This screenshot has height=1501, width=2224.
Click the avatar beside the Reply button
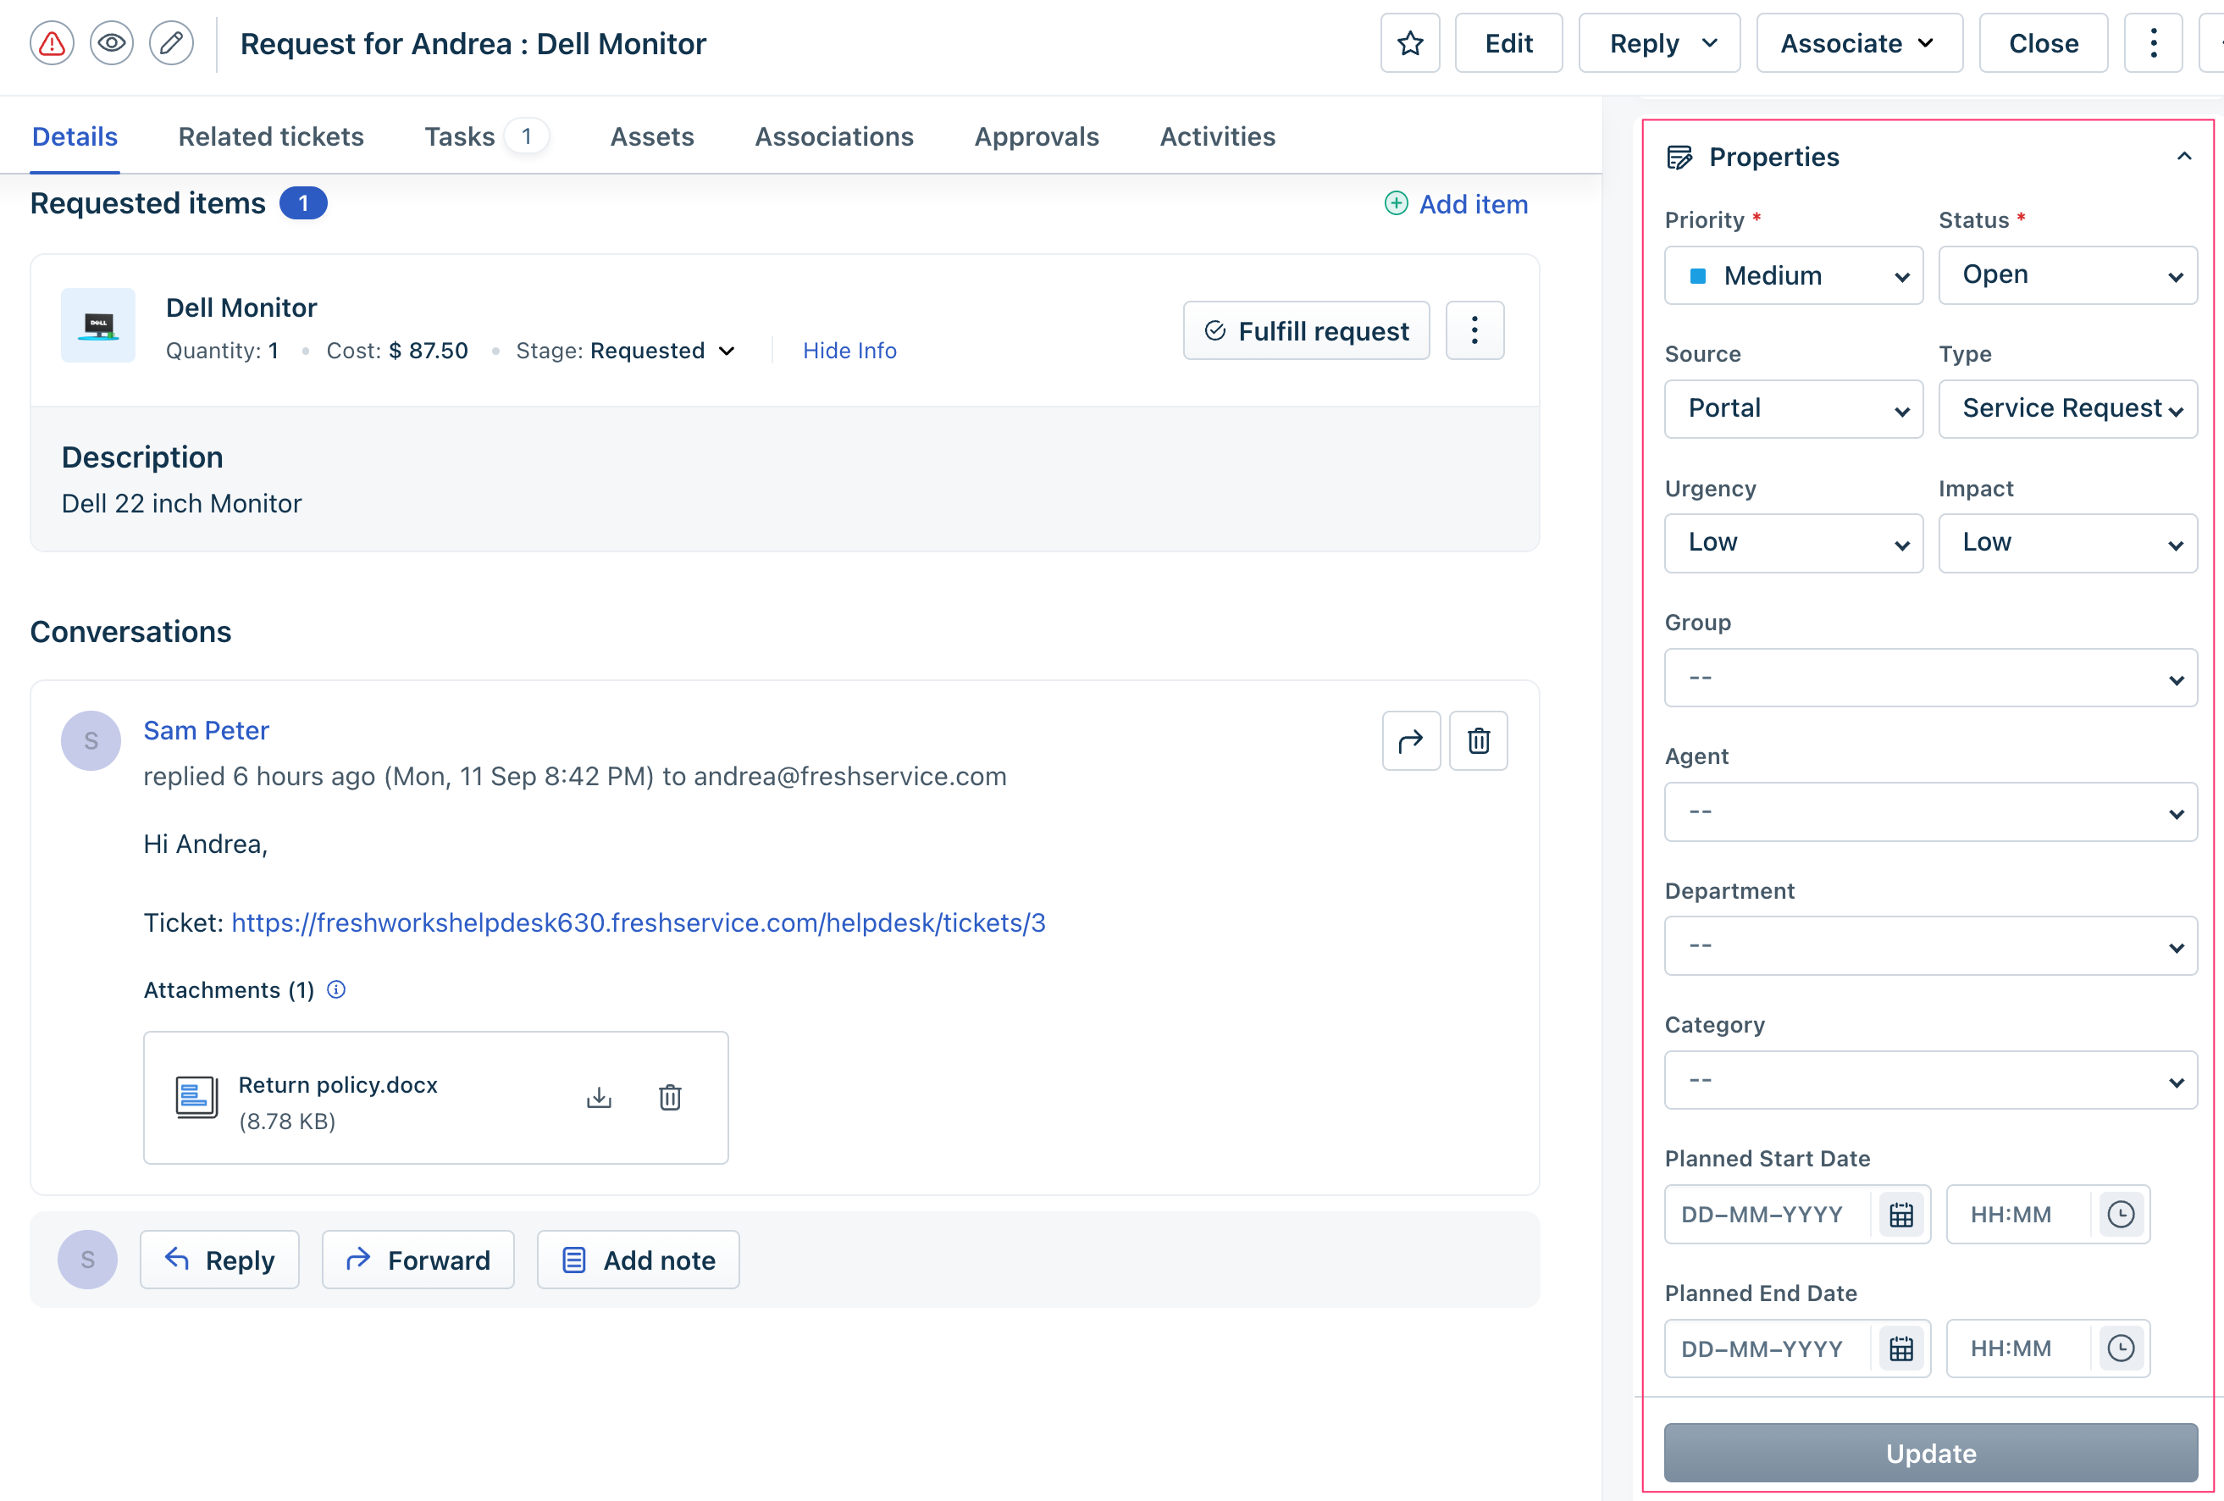coord(87,1260)
